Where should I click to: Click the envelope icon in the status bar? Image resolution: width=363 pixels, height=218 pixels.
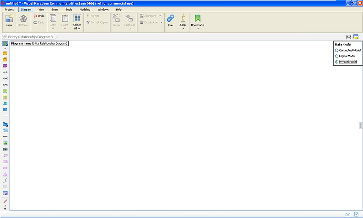click(347, 214)
